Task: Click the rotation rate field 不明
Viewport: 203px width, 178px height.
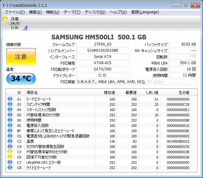Action: pos(183,57)
